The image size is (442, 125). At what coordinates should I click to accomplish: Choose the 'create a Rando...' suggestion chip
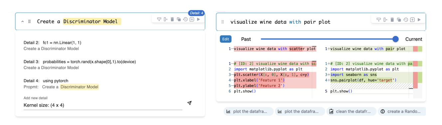[x=402, y=111]
